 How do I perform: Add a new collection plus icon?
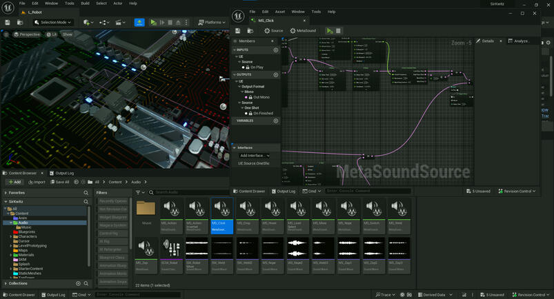[78, 283]
